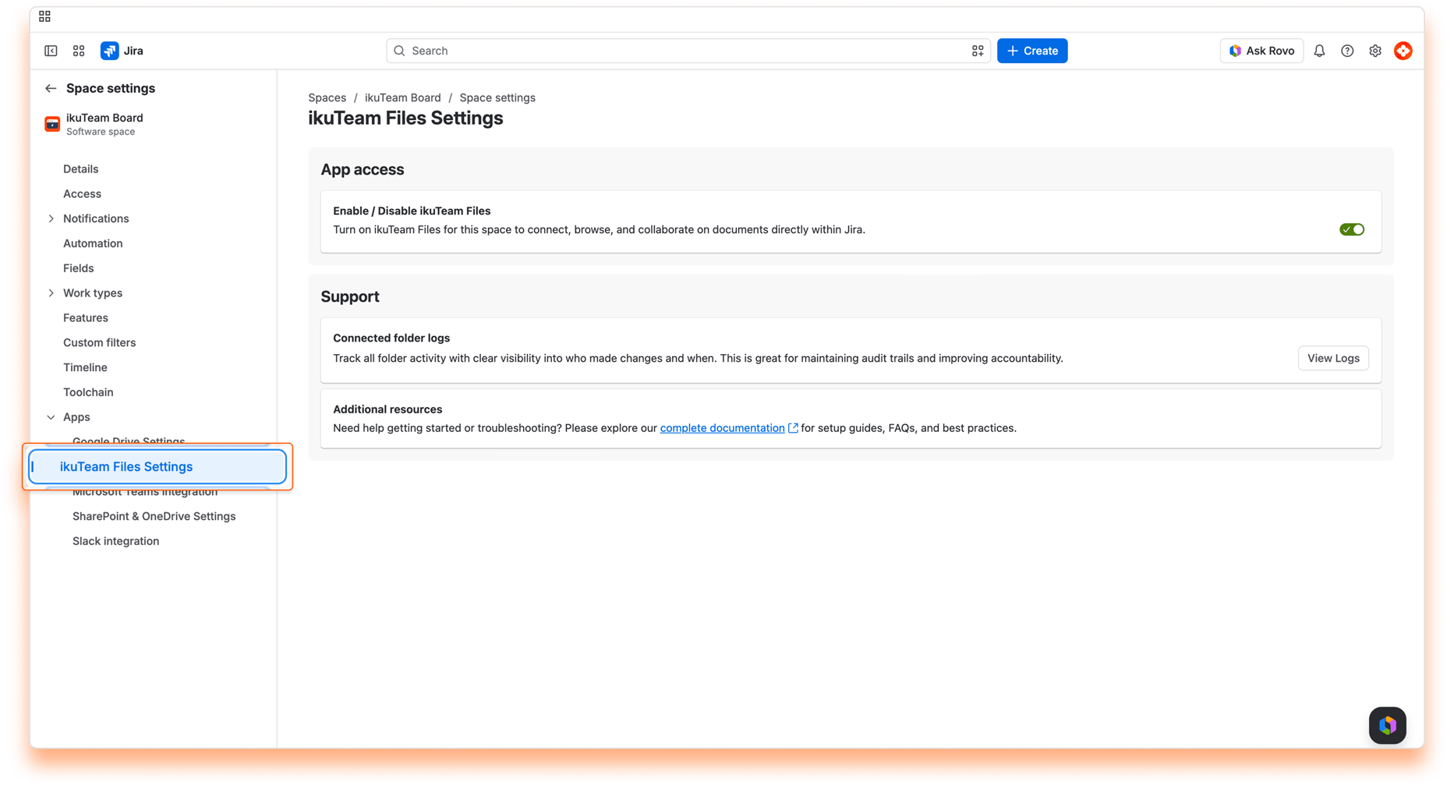Collapse the Apps section
The image size is (1447, 786).
pos(51,417)
